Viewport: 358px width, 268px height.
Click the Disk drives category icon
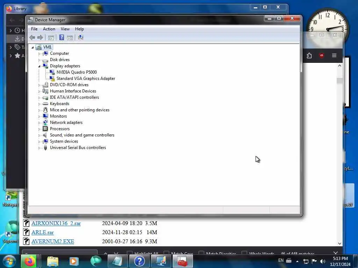tap(45, 60)
